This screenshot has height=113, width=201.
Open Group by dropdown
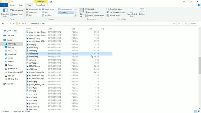click(91, 9)
